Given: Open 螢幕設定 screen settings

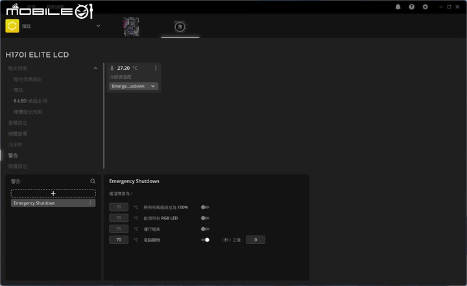Looking at the screenshot, I should (x=18, y=123).
